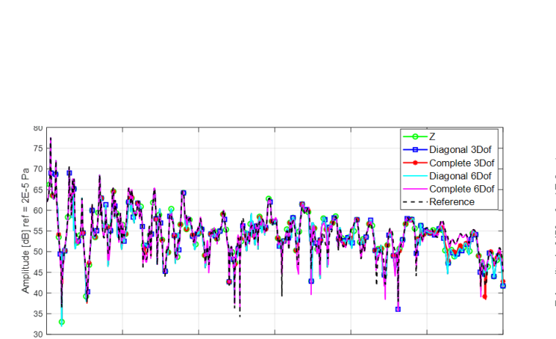Select the Reference legend label
Screen dimensions: 556x339
pos(452,202)
